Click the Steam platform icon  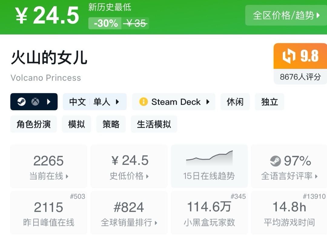pyautogui.click(x=21, y=102)
